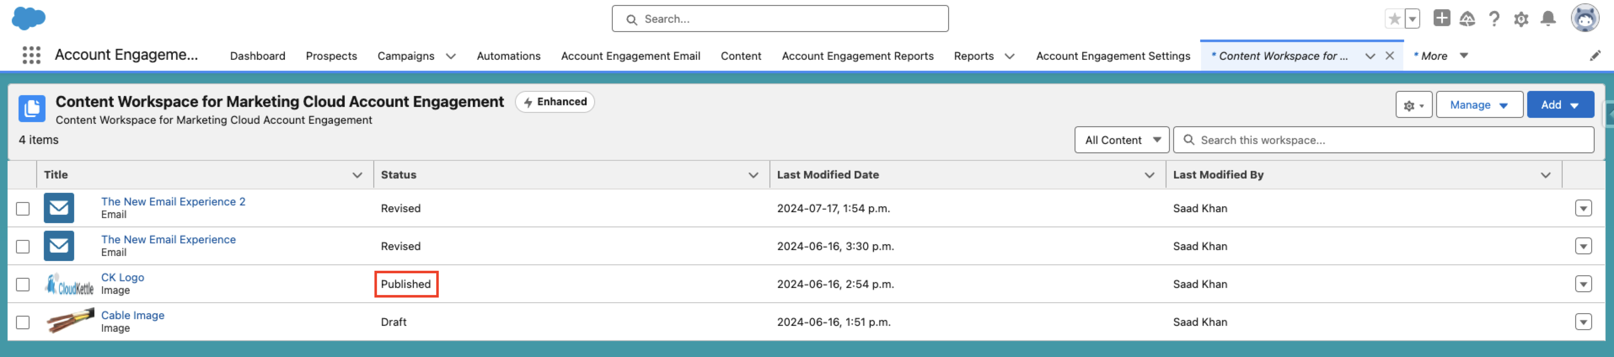Open the Reports tab
Image resolution: width=1614 pixels, height=357 pixels.
point(973,56)
